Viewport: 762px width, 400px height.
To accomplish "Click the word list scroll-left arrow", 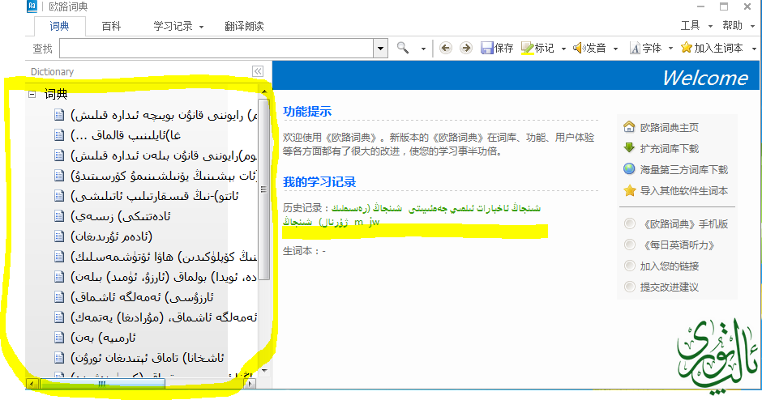I will tap(32, 384).
